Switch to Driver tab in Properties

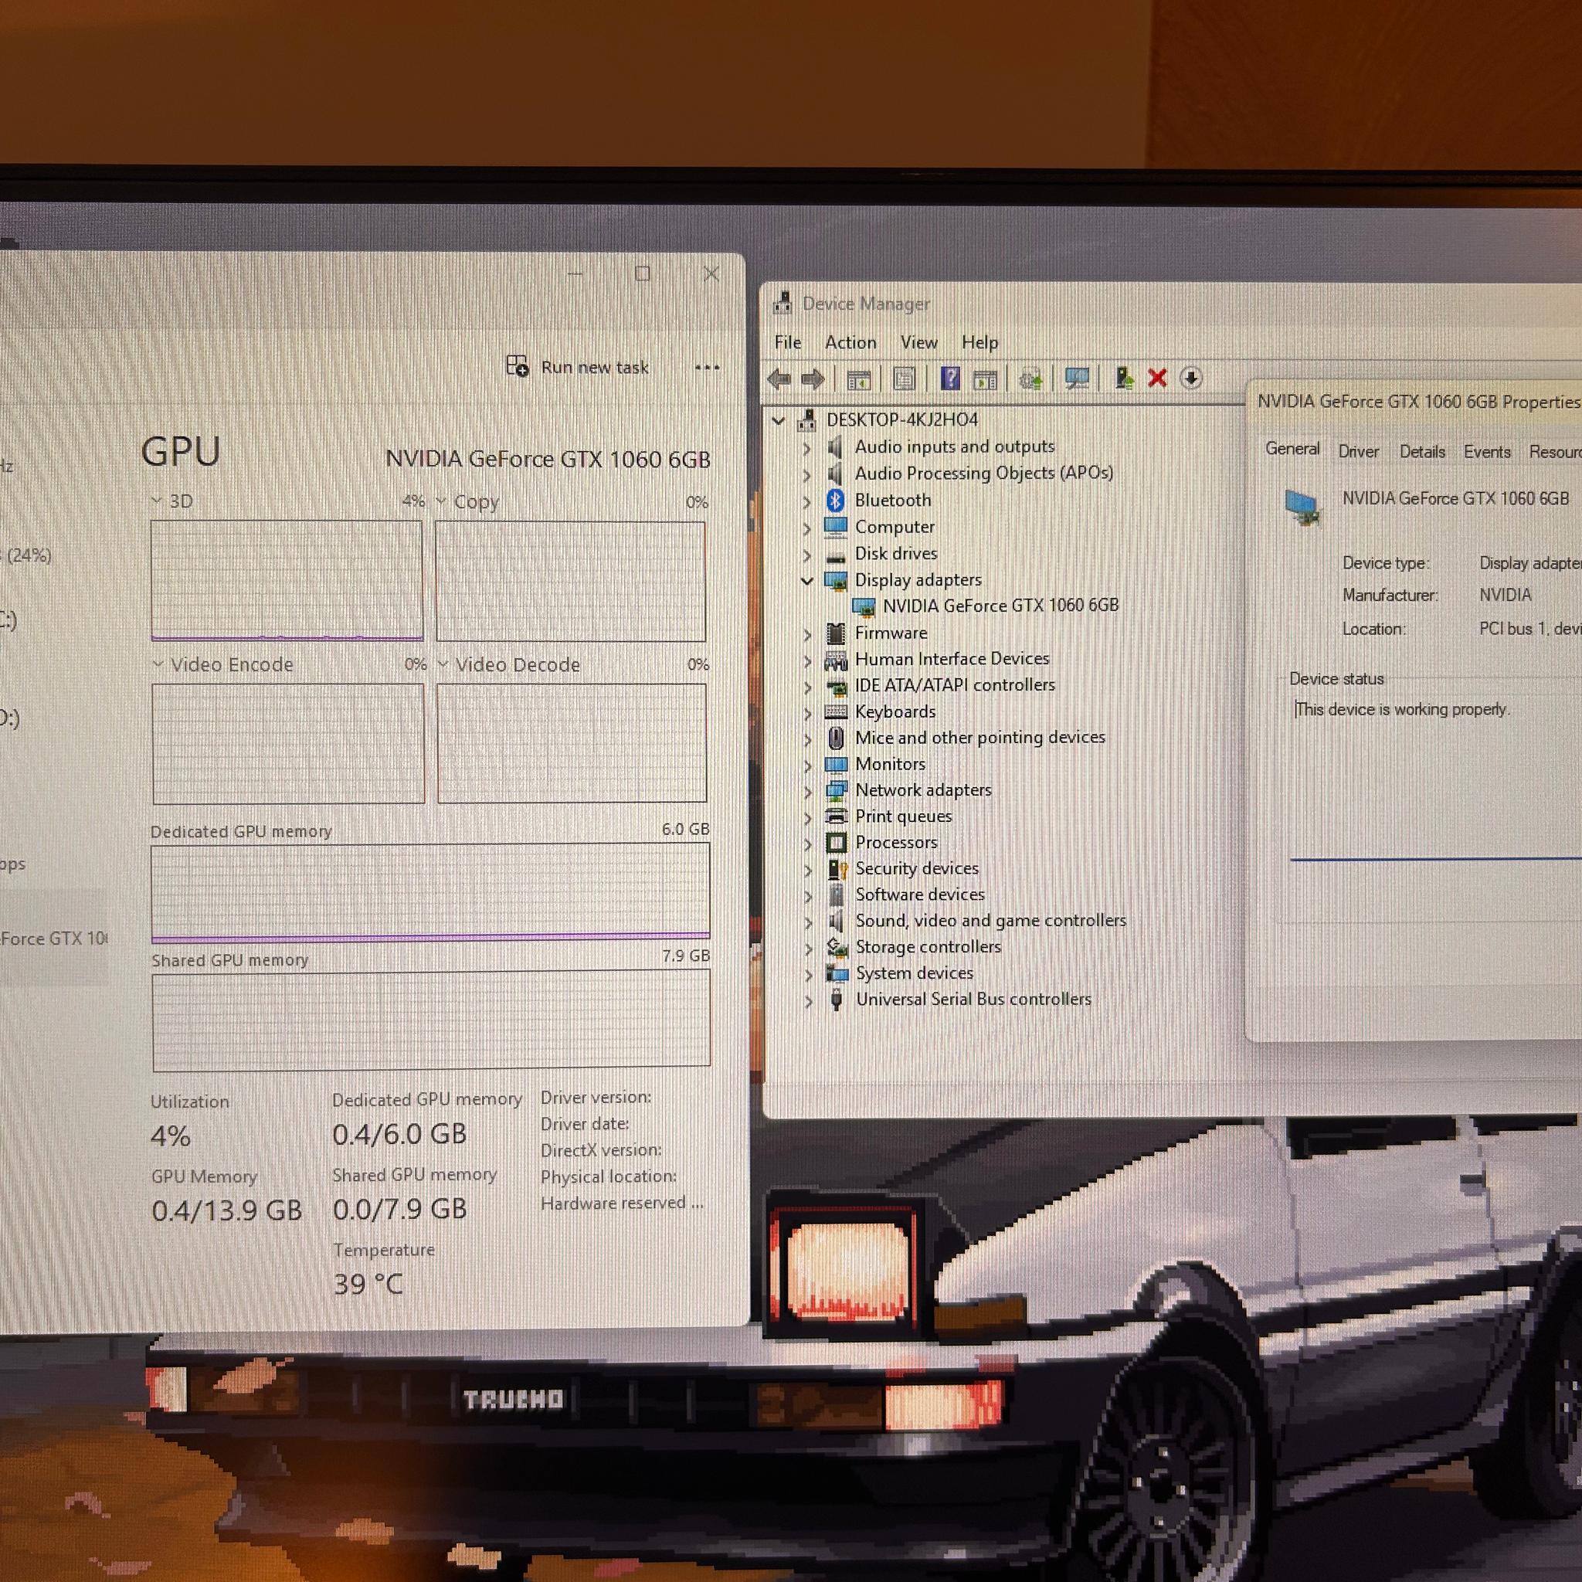click(x=1359, y=451)
